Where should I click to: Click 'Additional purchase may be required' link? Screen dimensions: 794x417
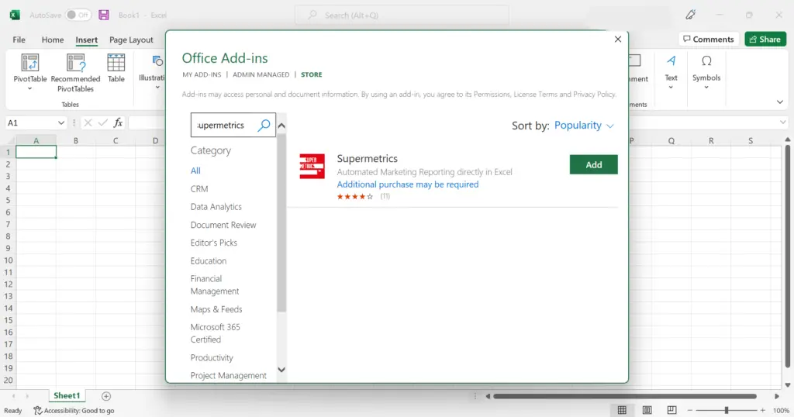(408, 184)
